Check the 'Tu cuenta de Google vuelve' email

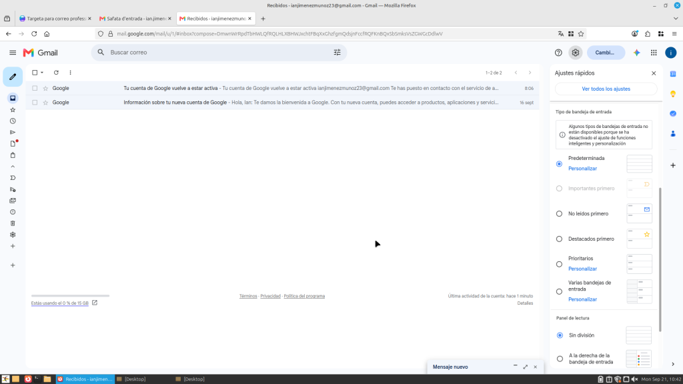click(35, 89)
